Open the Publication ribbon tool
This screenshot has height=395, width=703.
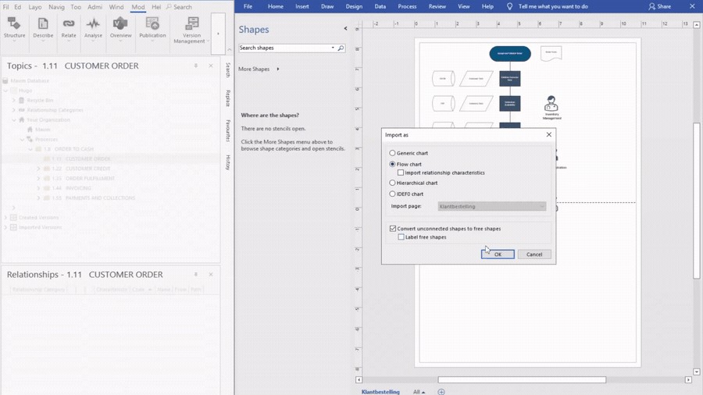152,29
